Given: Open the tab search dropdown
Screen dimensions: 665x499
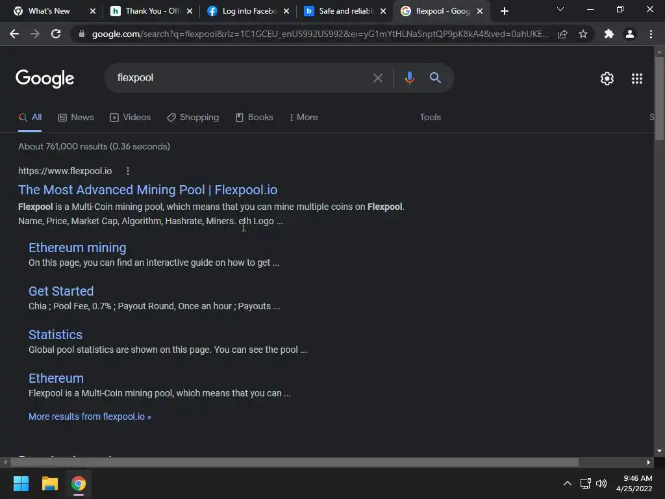Looking at the screenshot, I should click(x=560, y=9).
